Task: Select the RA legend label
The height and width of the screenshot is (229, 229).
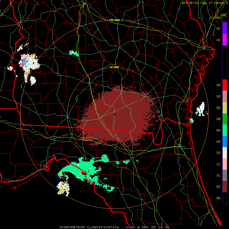Action: coord(218,131)
